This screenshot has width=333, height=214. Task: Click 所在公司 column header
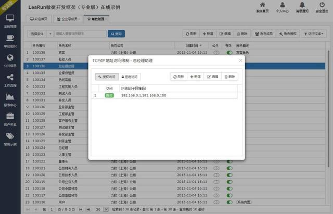click(x=142, y=45)
